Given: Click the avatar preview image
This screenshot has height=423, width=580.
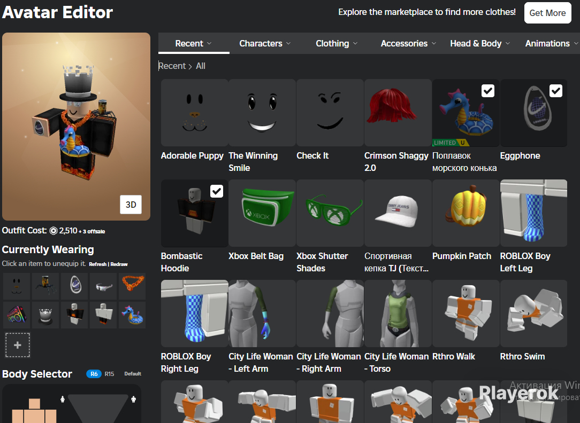Looking at the screenshot, I should (x=76, y=126).
